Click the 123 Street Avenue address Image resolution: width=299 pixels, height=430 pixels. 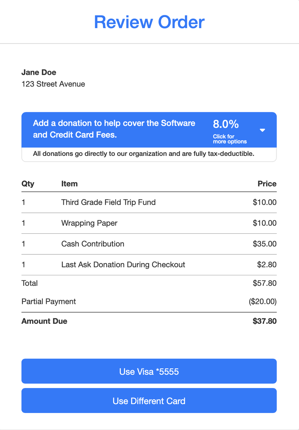[53, 84]
